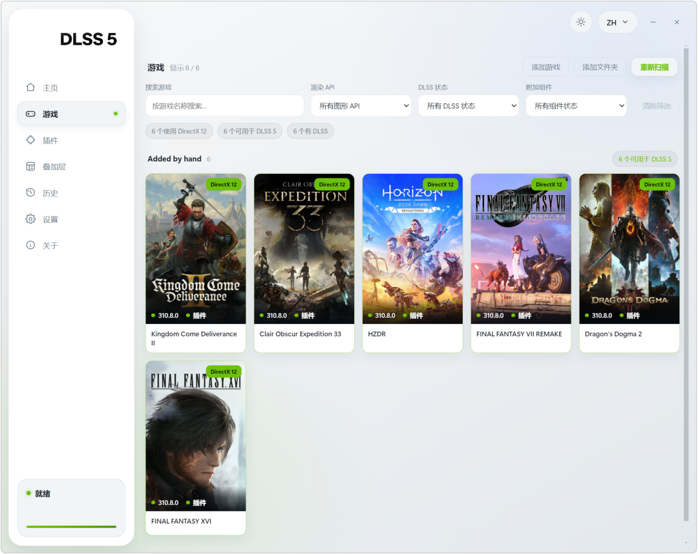This screenshot has width=698, height=554.
Task: Open 主页 in the sidebar
Action: coord(71,88)
